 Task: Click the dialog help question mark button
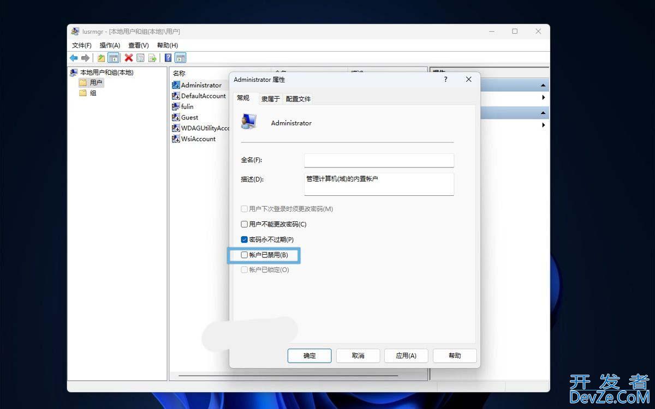[x=445, y=79]
